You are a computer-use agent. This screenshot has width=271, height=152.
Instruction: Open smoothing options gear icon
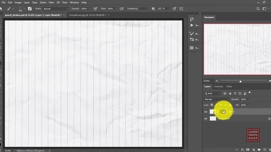[x=153, y=8]
